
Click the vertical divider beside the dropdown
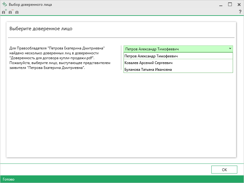121,58
